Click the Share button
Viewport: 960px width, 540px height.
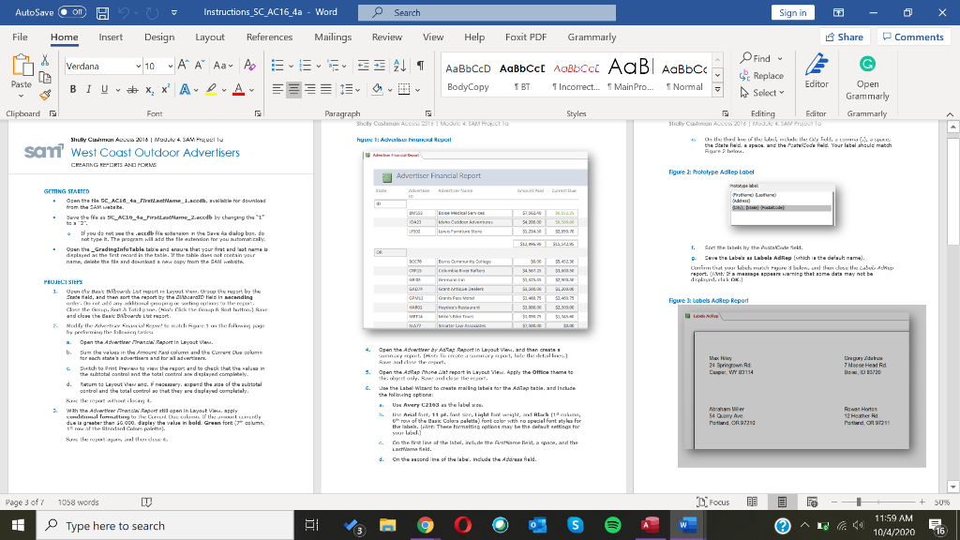coord(845,37)
